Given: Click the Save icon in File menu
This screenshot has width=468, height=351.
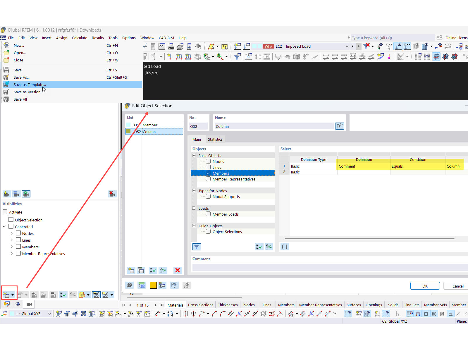Looking at the screenshot, I should tap(6, 70).
